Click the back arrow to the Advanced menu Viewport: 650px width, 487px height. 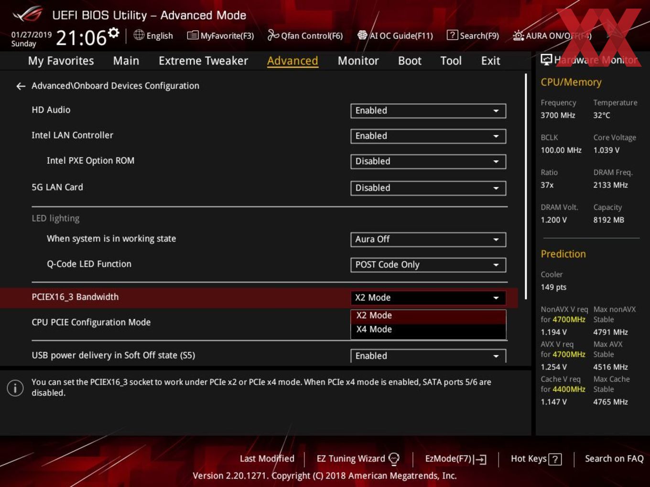[21, 86]
